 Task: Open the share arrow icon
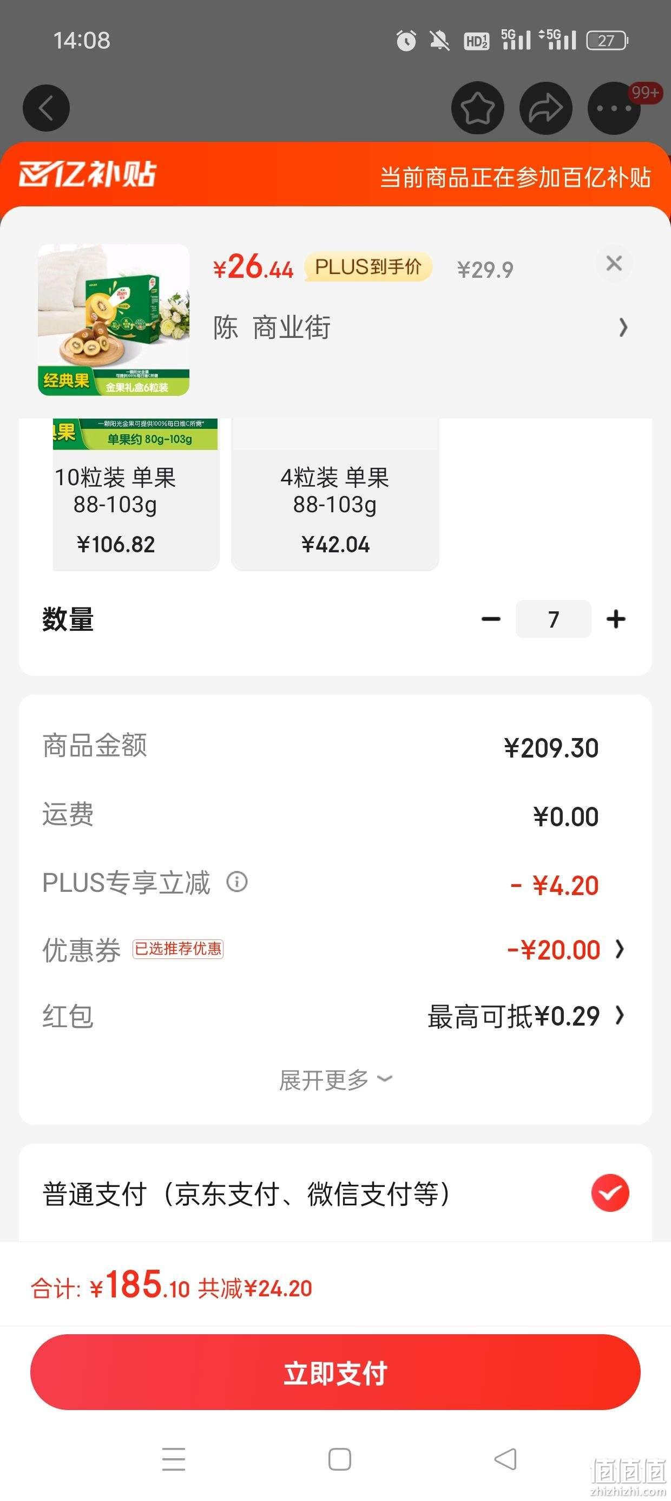coord(546,108)
